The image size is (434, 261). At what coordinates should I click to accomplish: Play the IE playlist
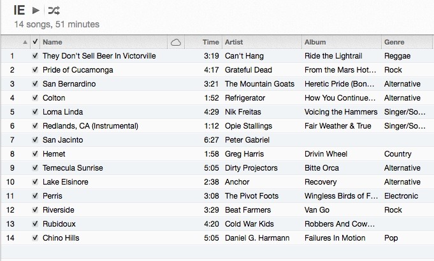(36, 10)
